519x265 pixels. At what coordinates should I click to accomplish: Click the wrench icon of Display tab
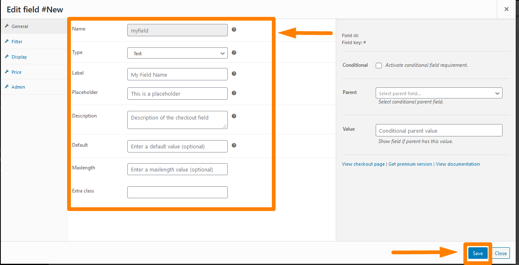click(7, 56)
